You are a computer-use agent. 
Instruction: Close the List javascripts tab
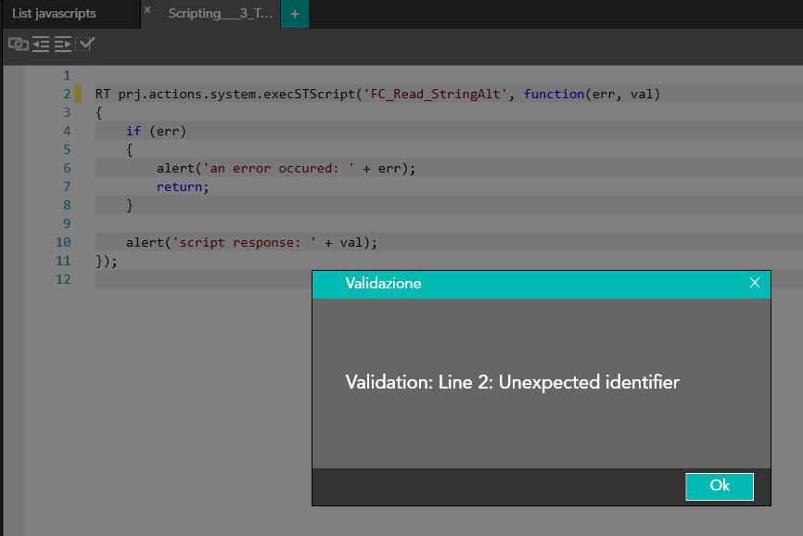coord(147,10)
